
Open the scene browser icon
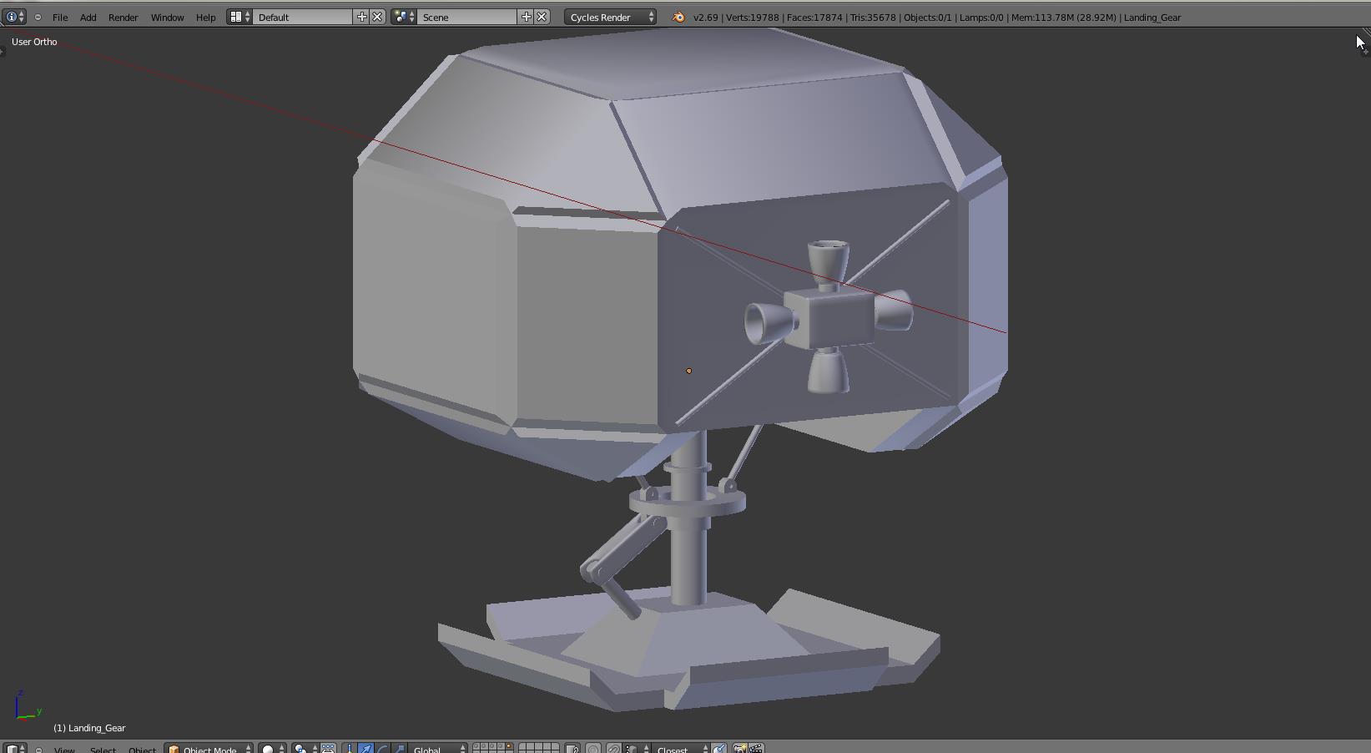(404, 17)
